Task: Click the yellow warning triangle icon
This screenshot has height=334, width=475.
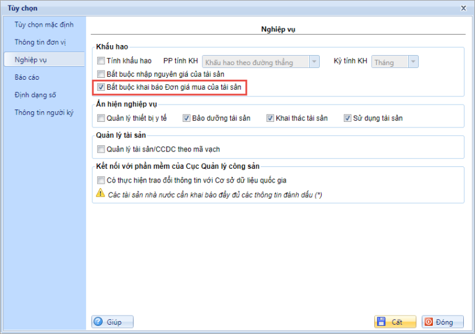Action: [100, 194]
